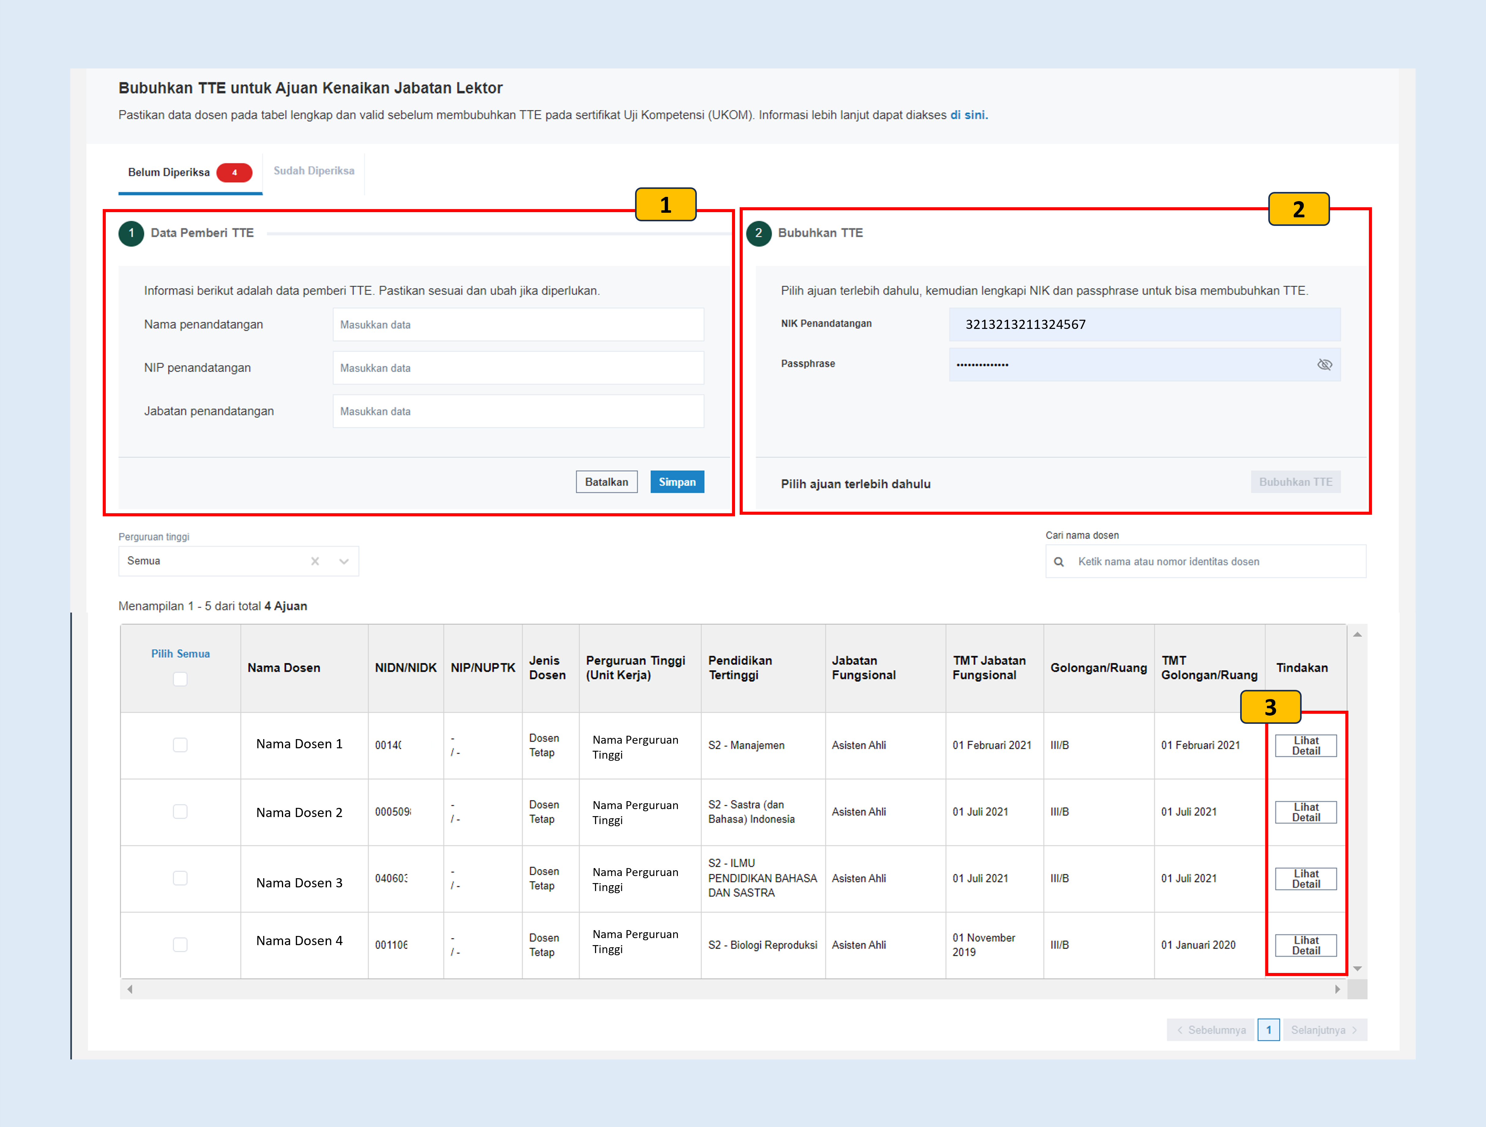
Task: View detail for Nama Dosen 2
Action: click(x=1306, y=812)
